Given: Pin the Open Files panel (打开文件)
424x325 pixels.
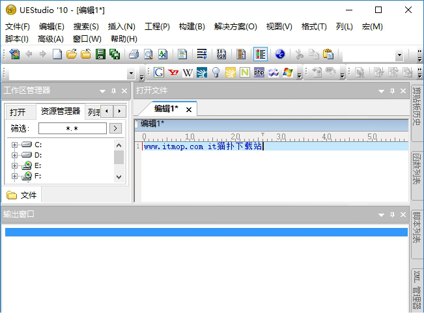Looking at the screenshot, I should (x=392, y=91).
